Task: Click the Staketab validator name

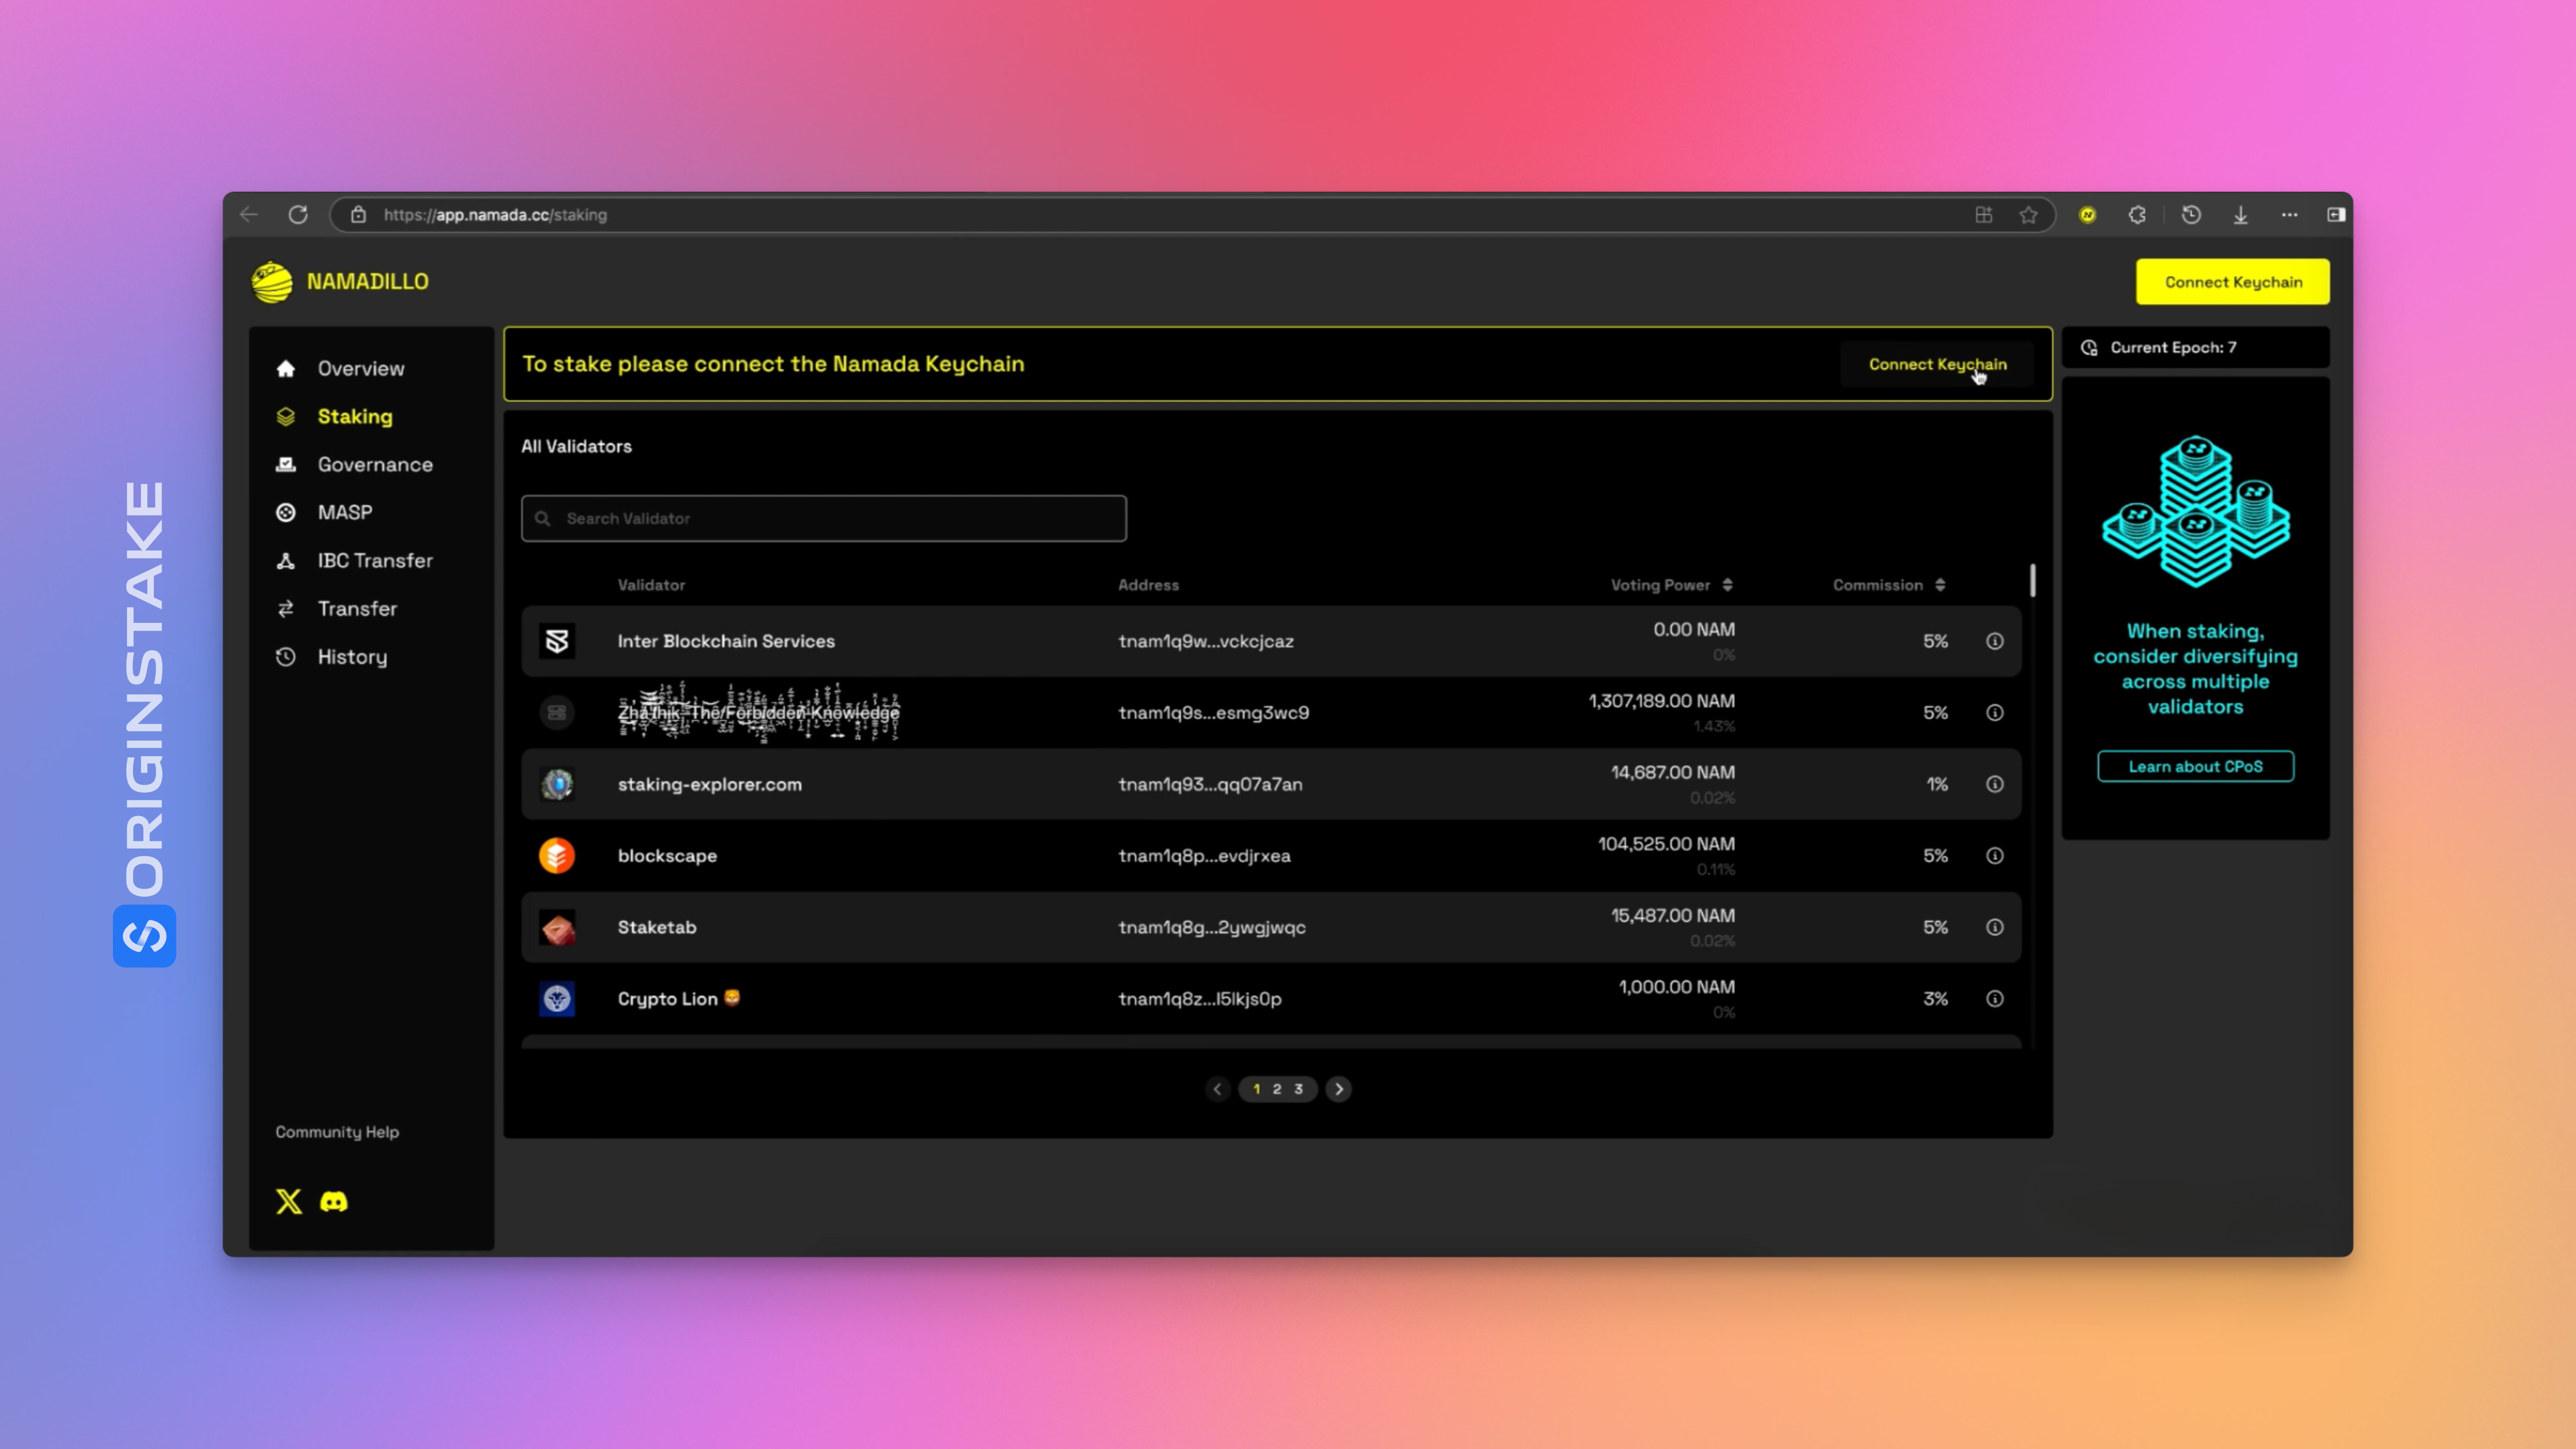Action: tap(656, 927)
